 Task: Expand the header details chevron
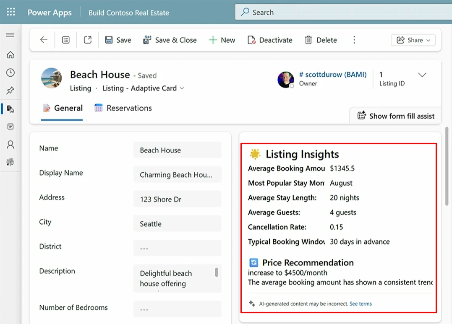(x=422, y=75)
